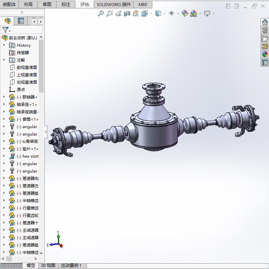The height and width of the screenshot is (269, 269).
Task: Click the 传感器 sensors icon
Action: click(x=12, y=53)
